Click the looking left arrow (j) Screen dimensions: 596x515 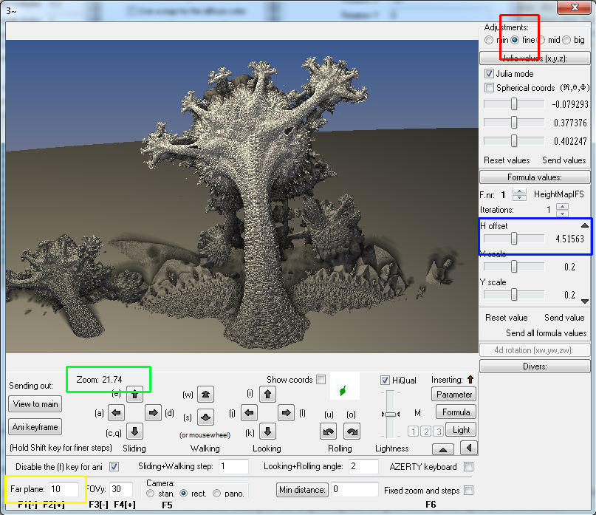pyautogui.click(x=250, y=413)
